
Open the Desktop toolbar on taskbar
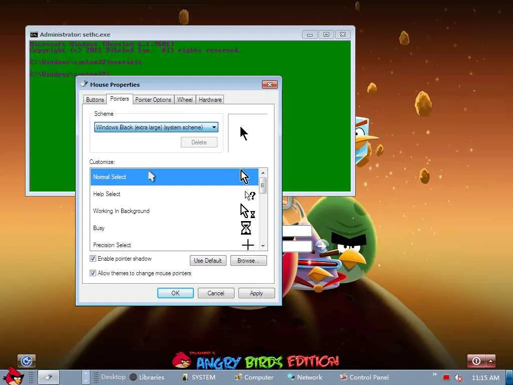(113, 377)
